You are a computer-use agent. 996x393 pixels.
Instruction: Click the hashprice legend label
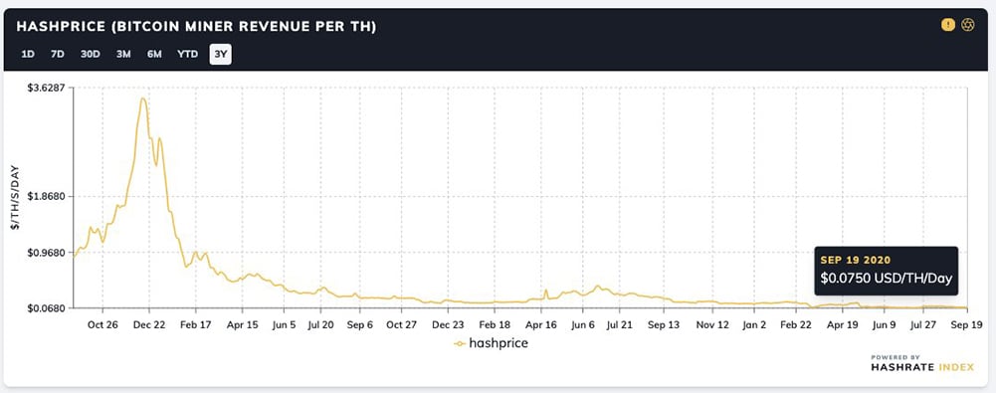[x=498, y=343]
